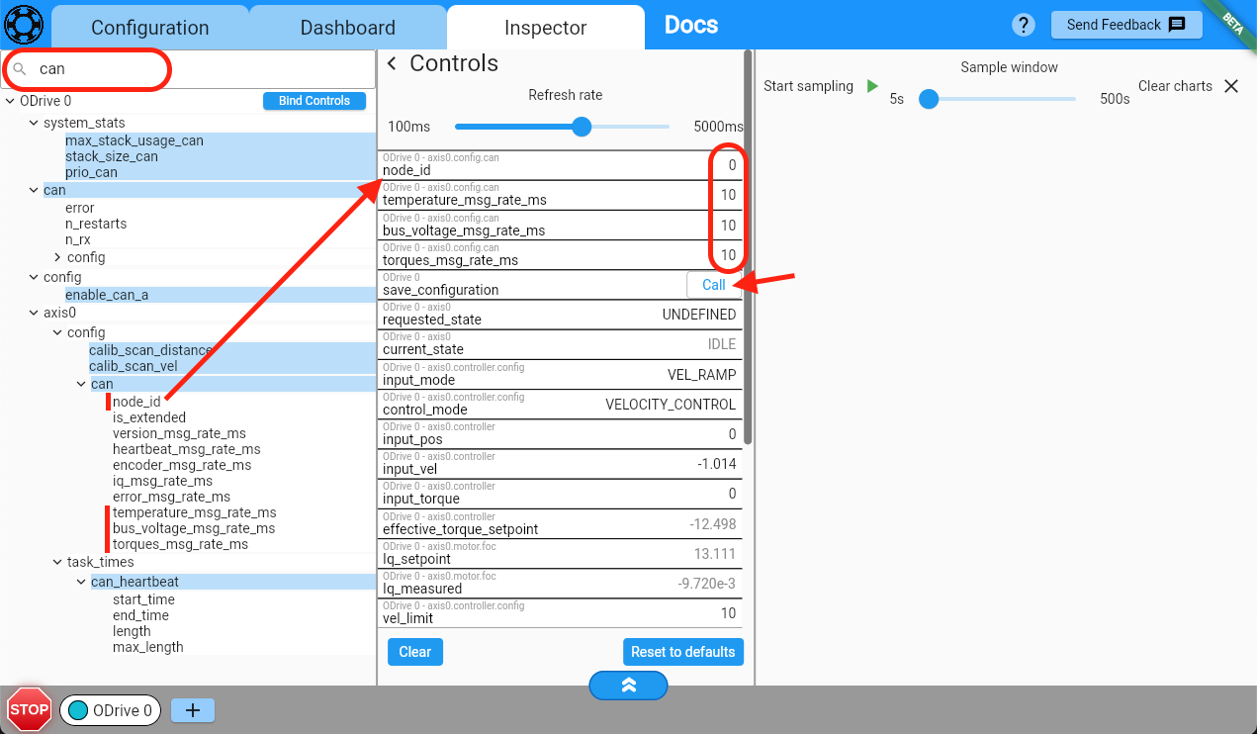Select enable_can_a in the tree
This screenshot has width=1257, height=734.
click(107, 295)
